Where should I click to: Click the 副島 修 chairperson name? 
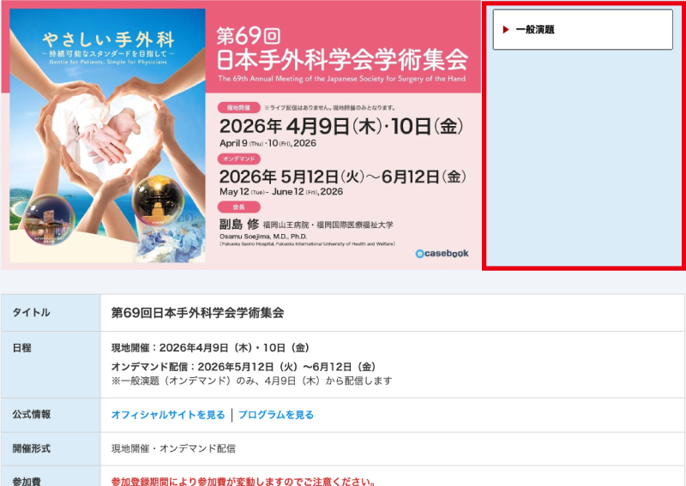pos(239,225)
